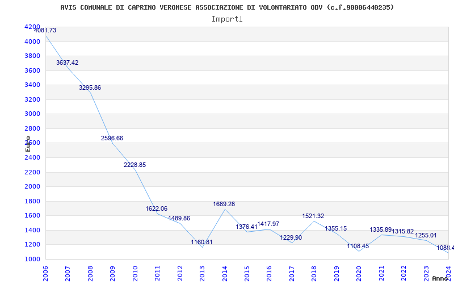Click the 2016 x-axis year label

pyautogui.click(x=269, y=274)
